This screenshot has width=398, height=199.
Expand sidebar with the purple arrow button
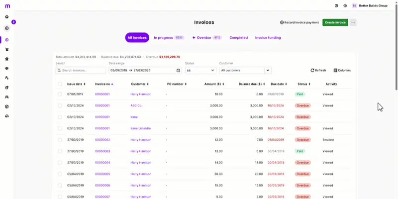[14, 22]
